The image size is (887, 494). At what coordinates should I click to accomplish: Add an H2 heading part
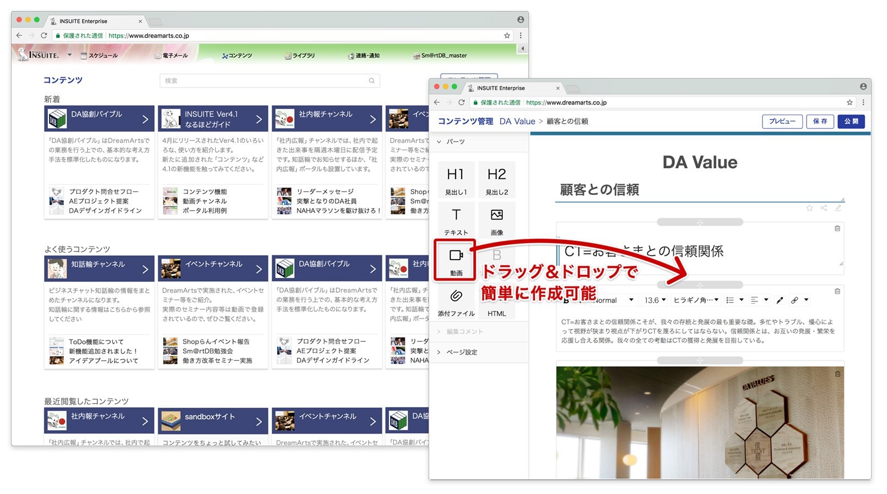click(496, 180)
